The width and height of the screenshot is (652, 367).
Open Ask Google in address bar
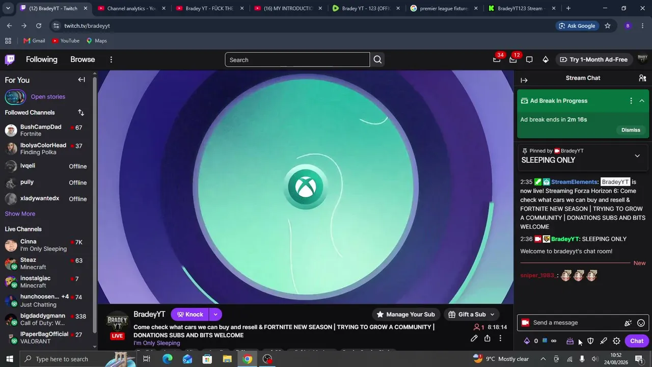pyautogui.click(x=577, y=26)
